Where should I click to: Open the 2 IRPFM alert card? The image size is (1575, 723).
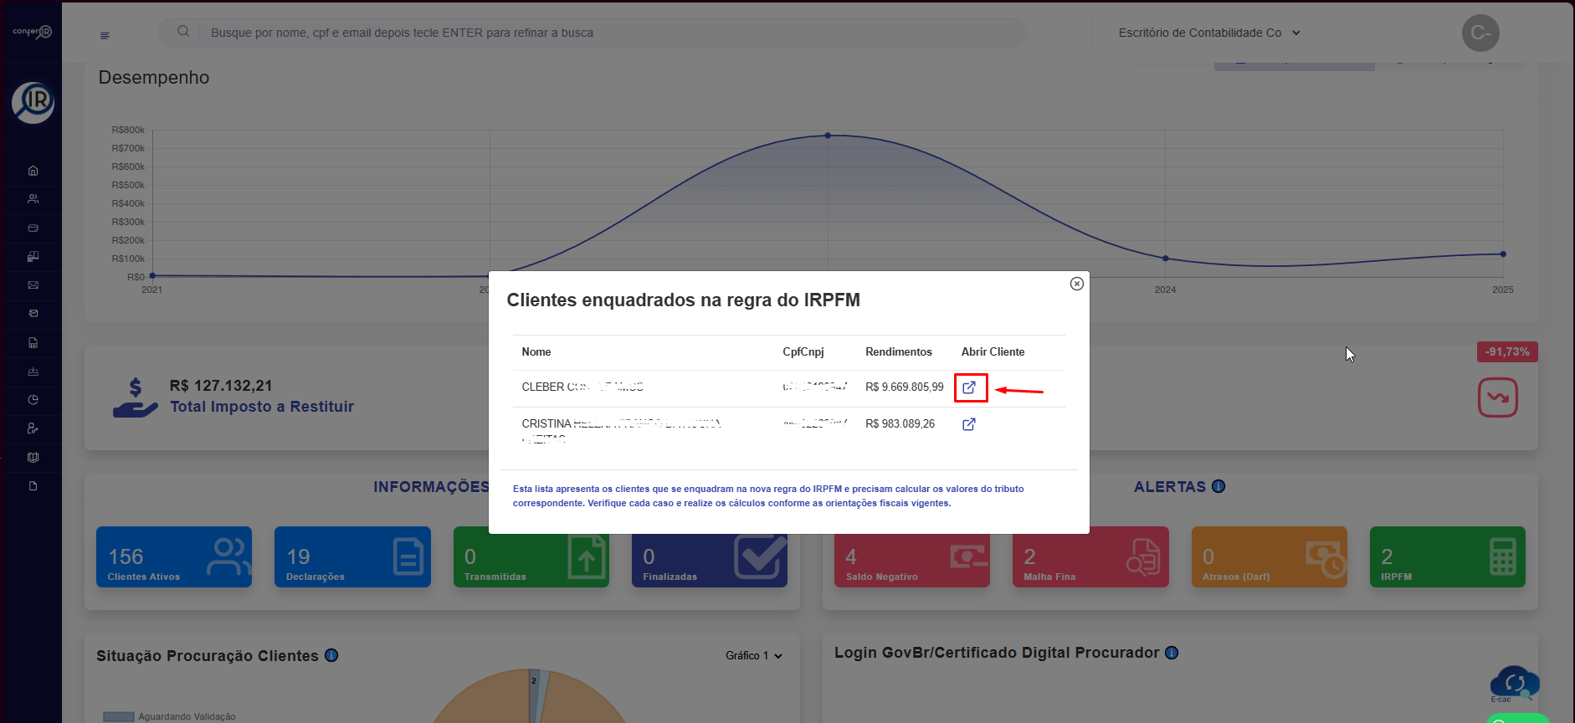tap(1448, 556)
